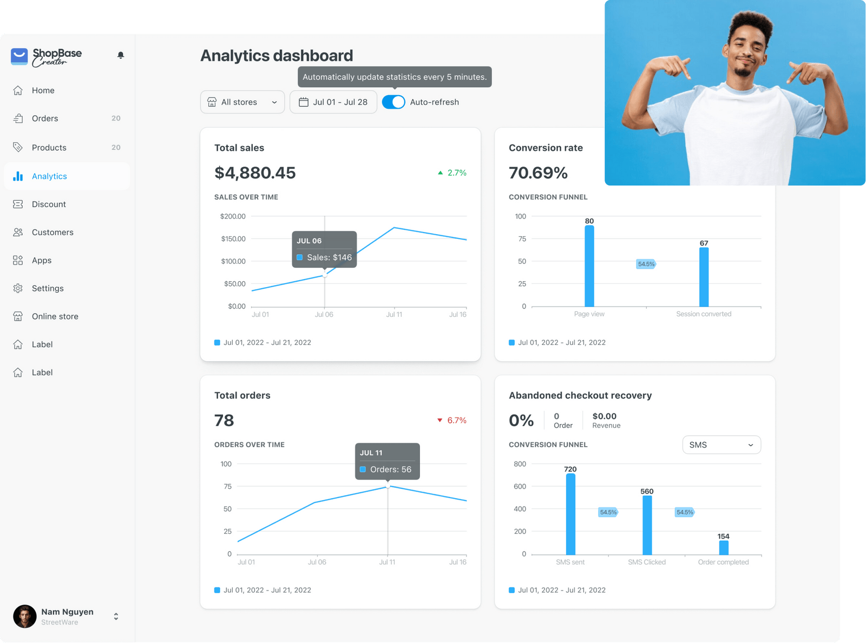Select the Home icon in the sidebar
Screen dimensions: 866x643
tap(18, 90)
